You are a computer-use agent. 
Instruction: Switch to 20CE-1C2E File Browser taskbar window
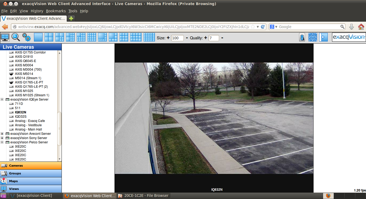[143, 196]
